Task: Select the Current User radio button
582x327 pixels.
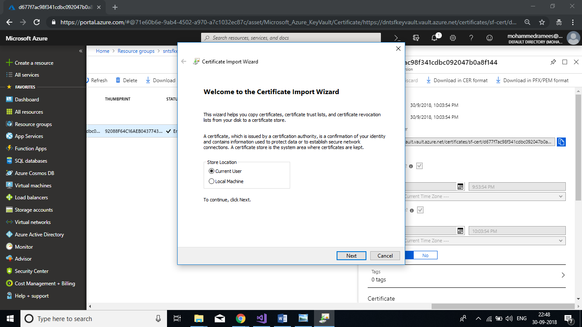Action: [x=212, y=171]
